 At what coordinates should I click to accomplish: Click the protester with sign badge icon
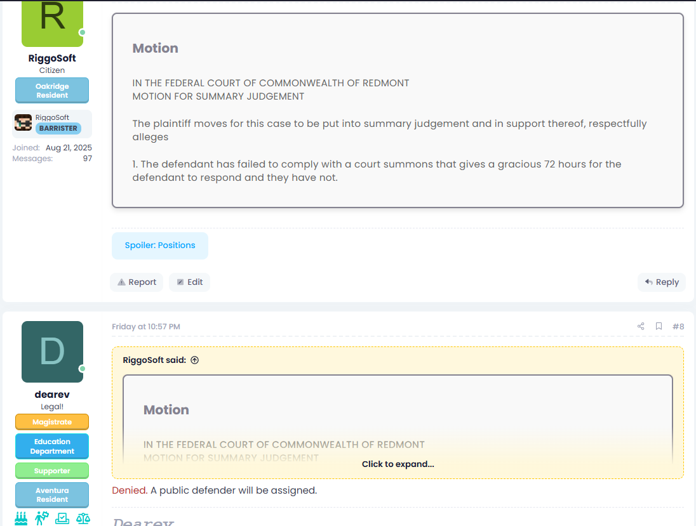(42, 518)
